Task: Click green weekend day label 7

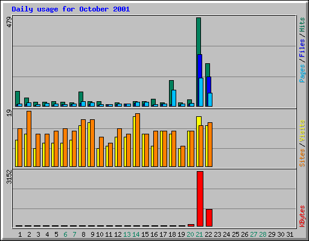Action: tap(74, 234)
